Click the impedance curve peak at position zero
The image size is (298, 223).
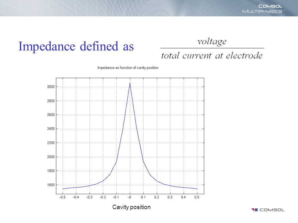point(130,83)
